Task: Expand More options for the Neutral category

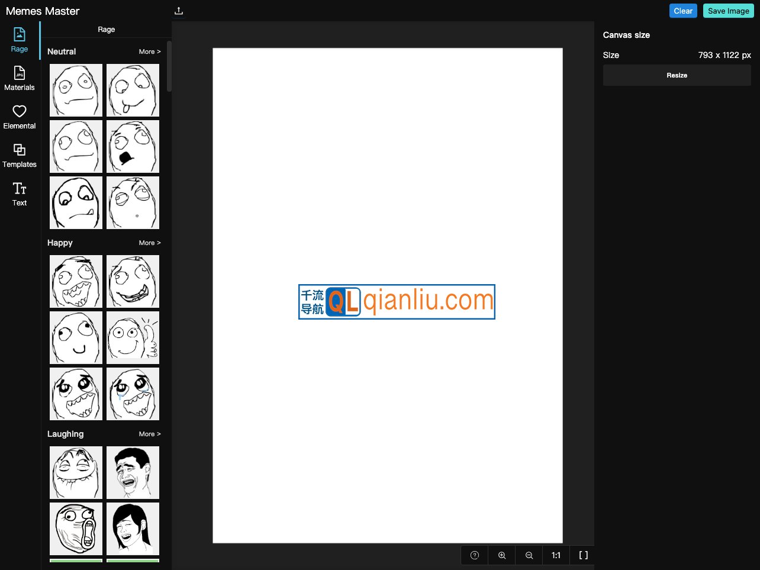Action: 149,51
